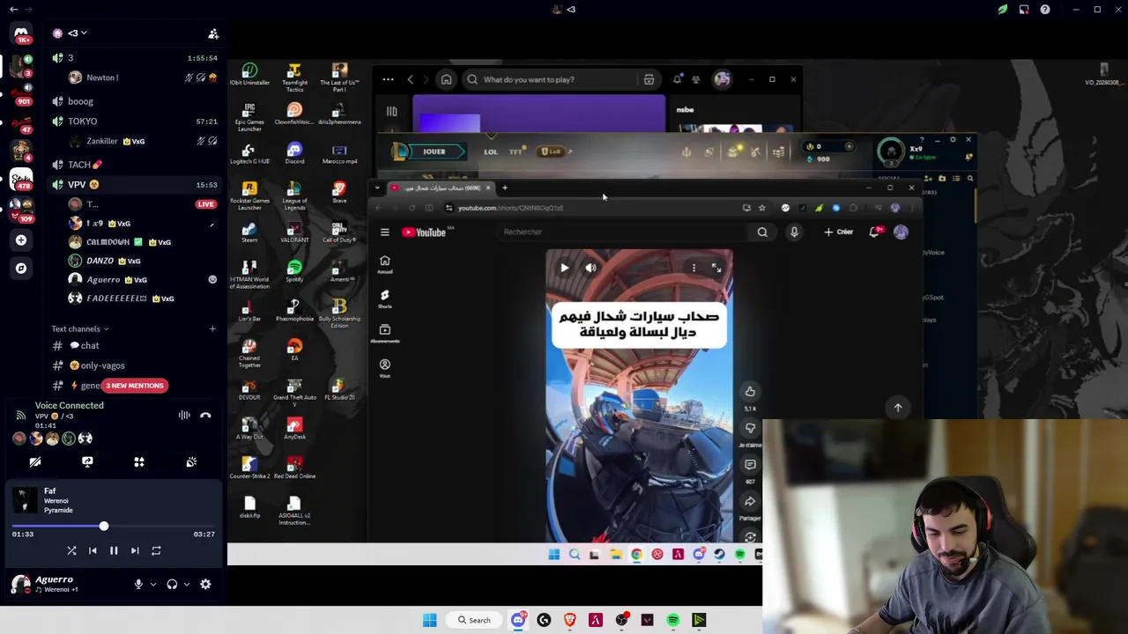
Task: Toggle volume mute on YouTube short
Action: pos(590,268)
